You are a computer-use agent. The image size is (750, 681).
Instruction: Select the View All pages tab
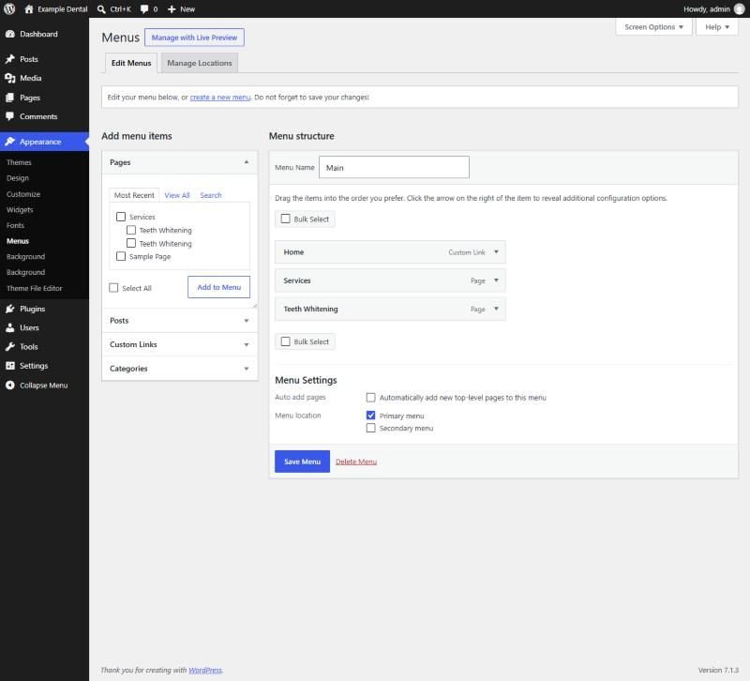click(177, 195)
